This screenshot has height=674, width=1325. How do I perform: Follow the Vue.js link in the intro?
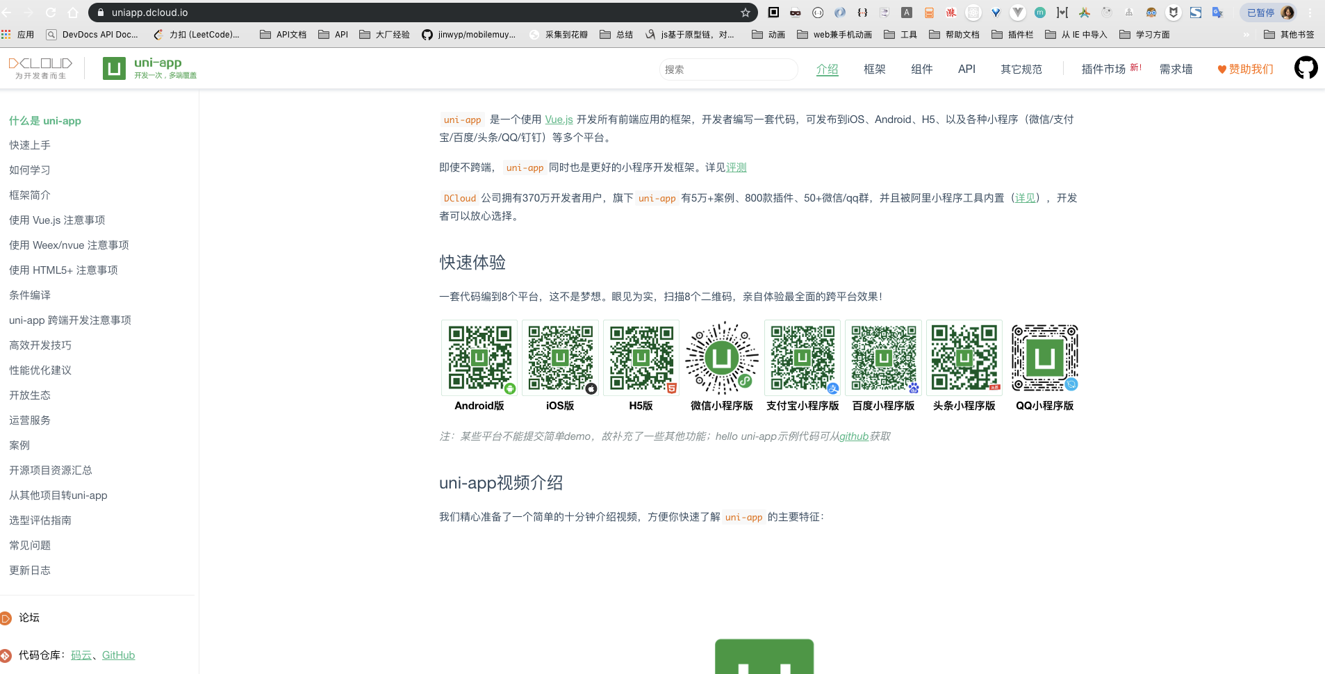tap(559, 120)
